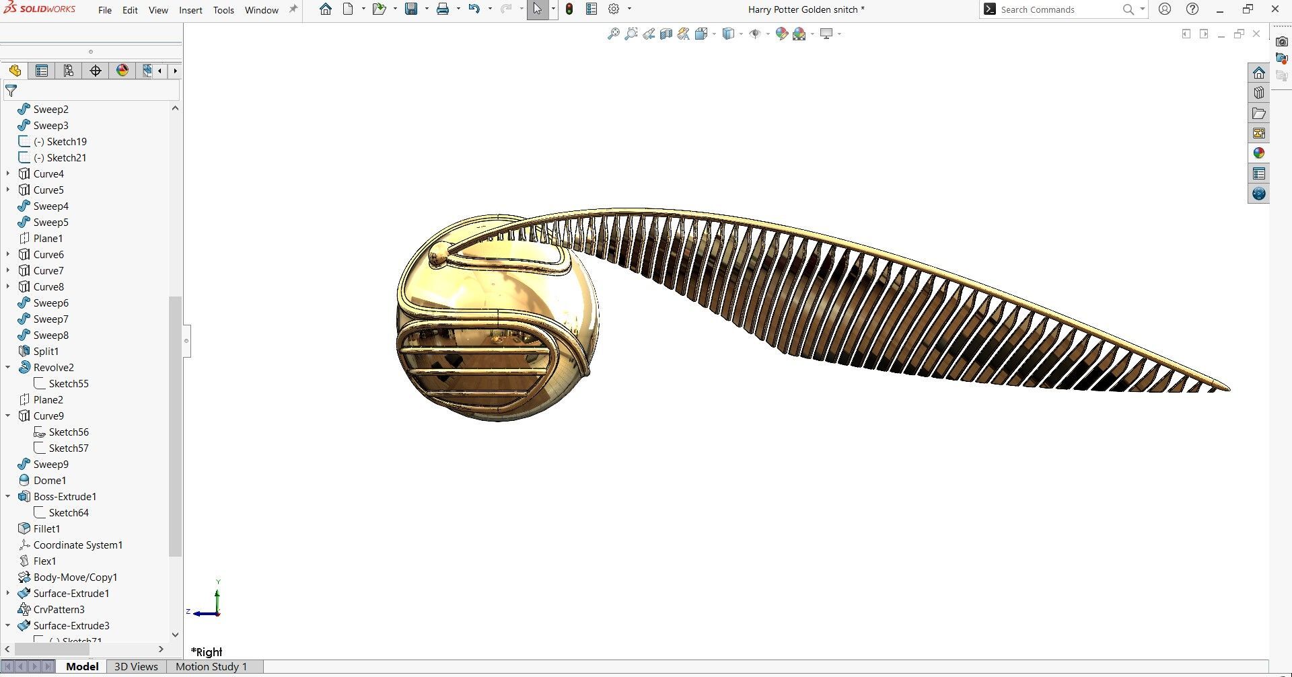Open the New document dropdown arrow
The image size is (1292, 677).
(363, 9)
